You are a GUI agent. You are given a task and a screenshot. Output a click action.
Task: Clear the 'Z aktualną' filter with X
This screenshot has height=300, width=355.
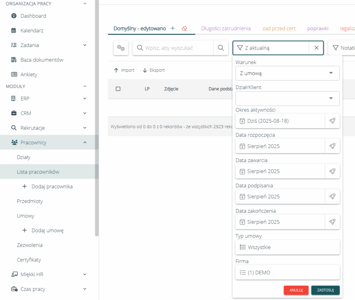click(x=316, y=48)
